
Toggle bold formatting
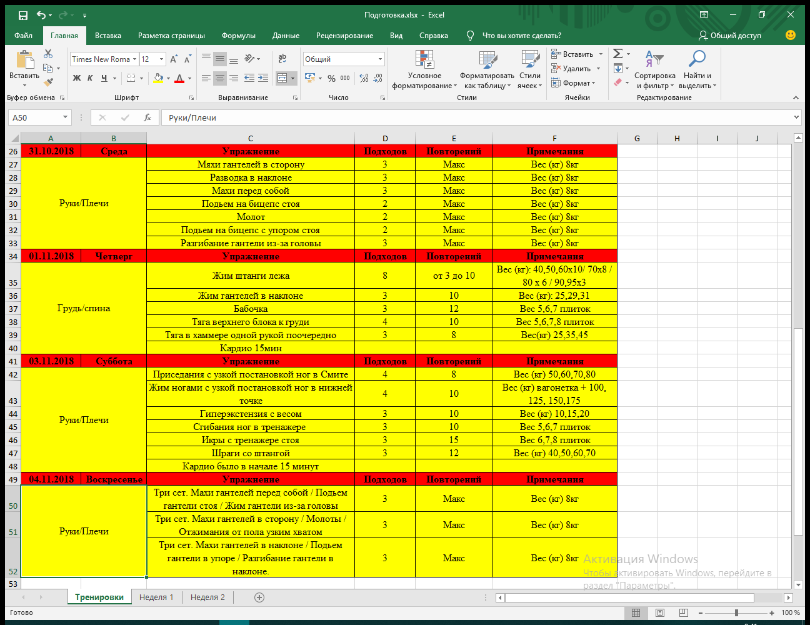[x=77, y=78]
